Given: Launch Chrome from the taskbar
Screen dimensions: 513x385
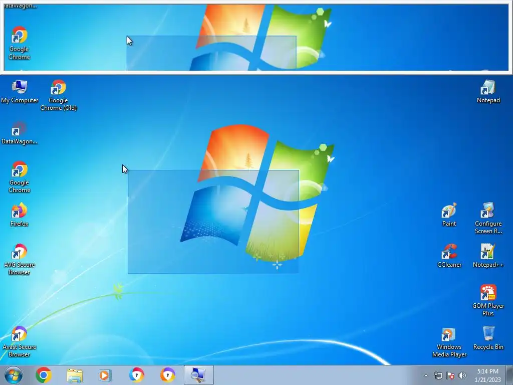Looking at the screenshot, I should (x=44, y=375).
